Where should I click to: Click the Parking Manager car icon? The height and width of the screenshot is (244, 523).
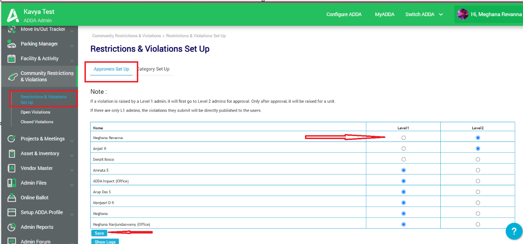tap(12, 44)
